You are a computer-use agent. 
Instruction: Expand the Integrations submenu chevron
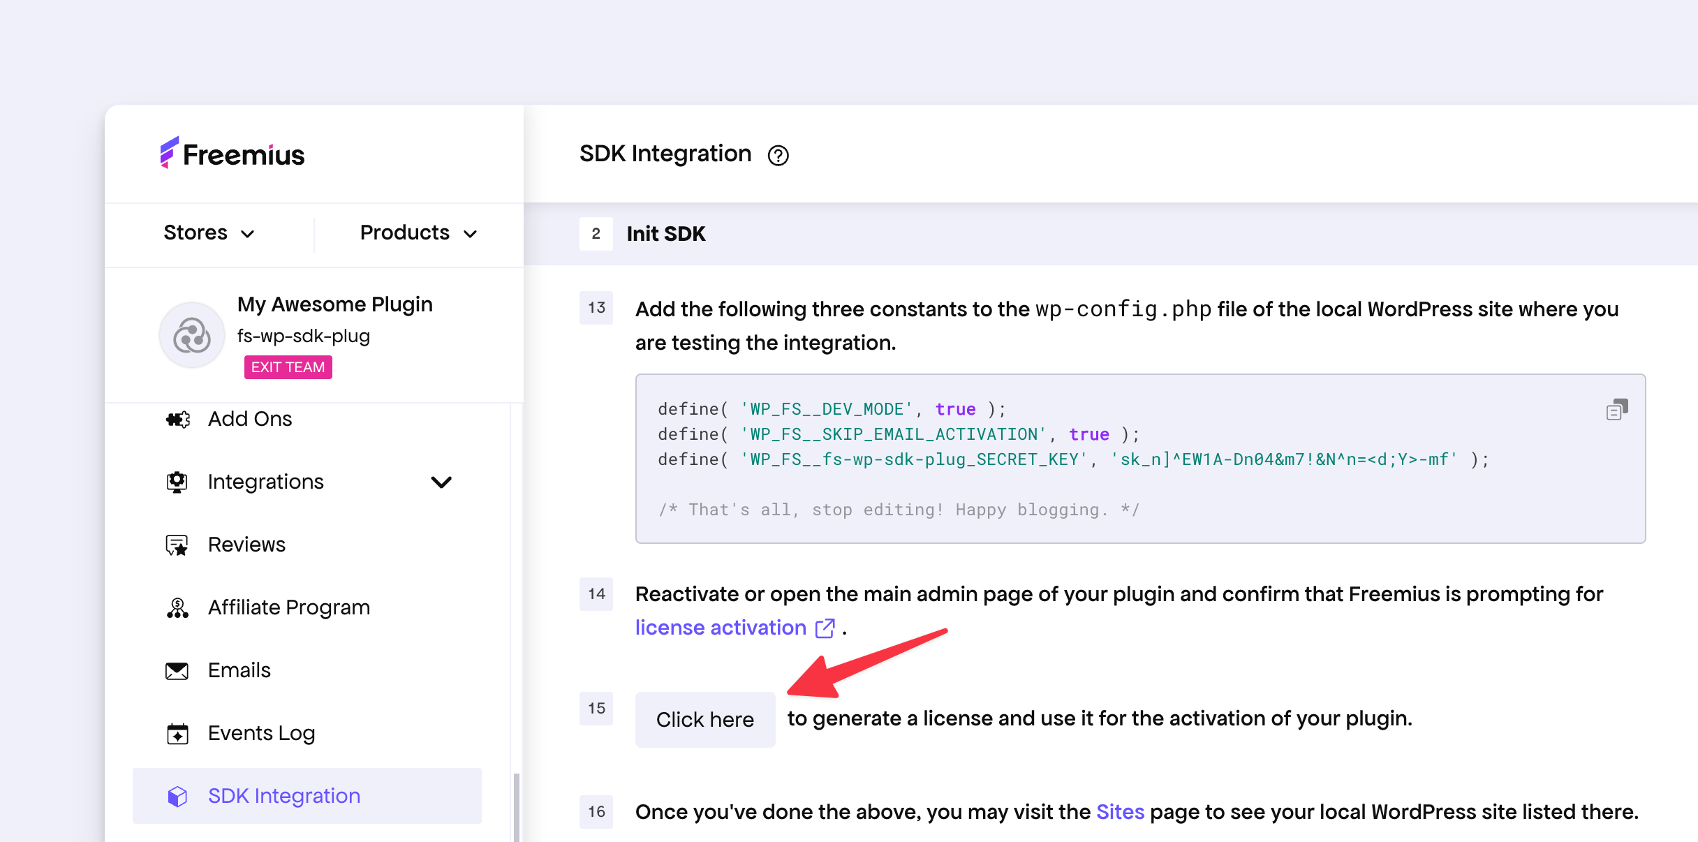[441, 482]
